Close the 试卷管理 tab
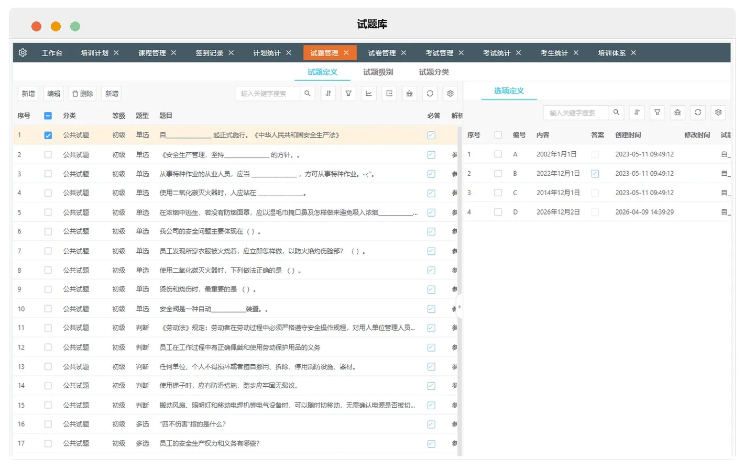 pos(403,53)
